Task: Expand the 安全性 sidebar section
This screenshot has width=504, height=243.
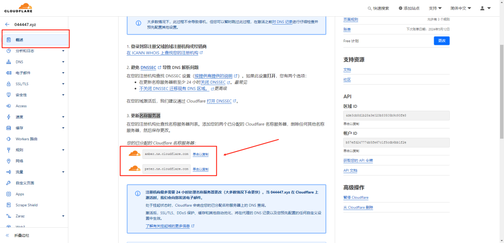Action: point(63,94)
